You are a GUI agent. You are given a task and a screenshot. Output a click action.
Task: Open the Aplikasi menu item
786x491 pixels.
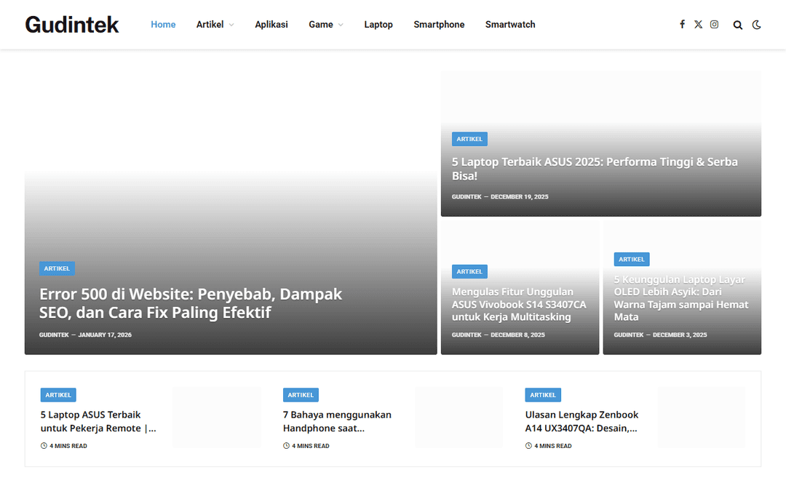pyautogui.click(x=271, y=25)
